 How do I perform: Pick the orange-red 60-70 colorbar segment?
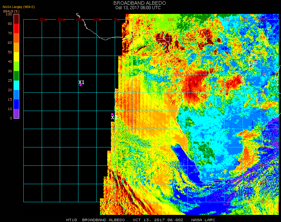[17, 38]
